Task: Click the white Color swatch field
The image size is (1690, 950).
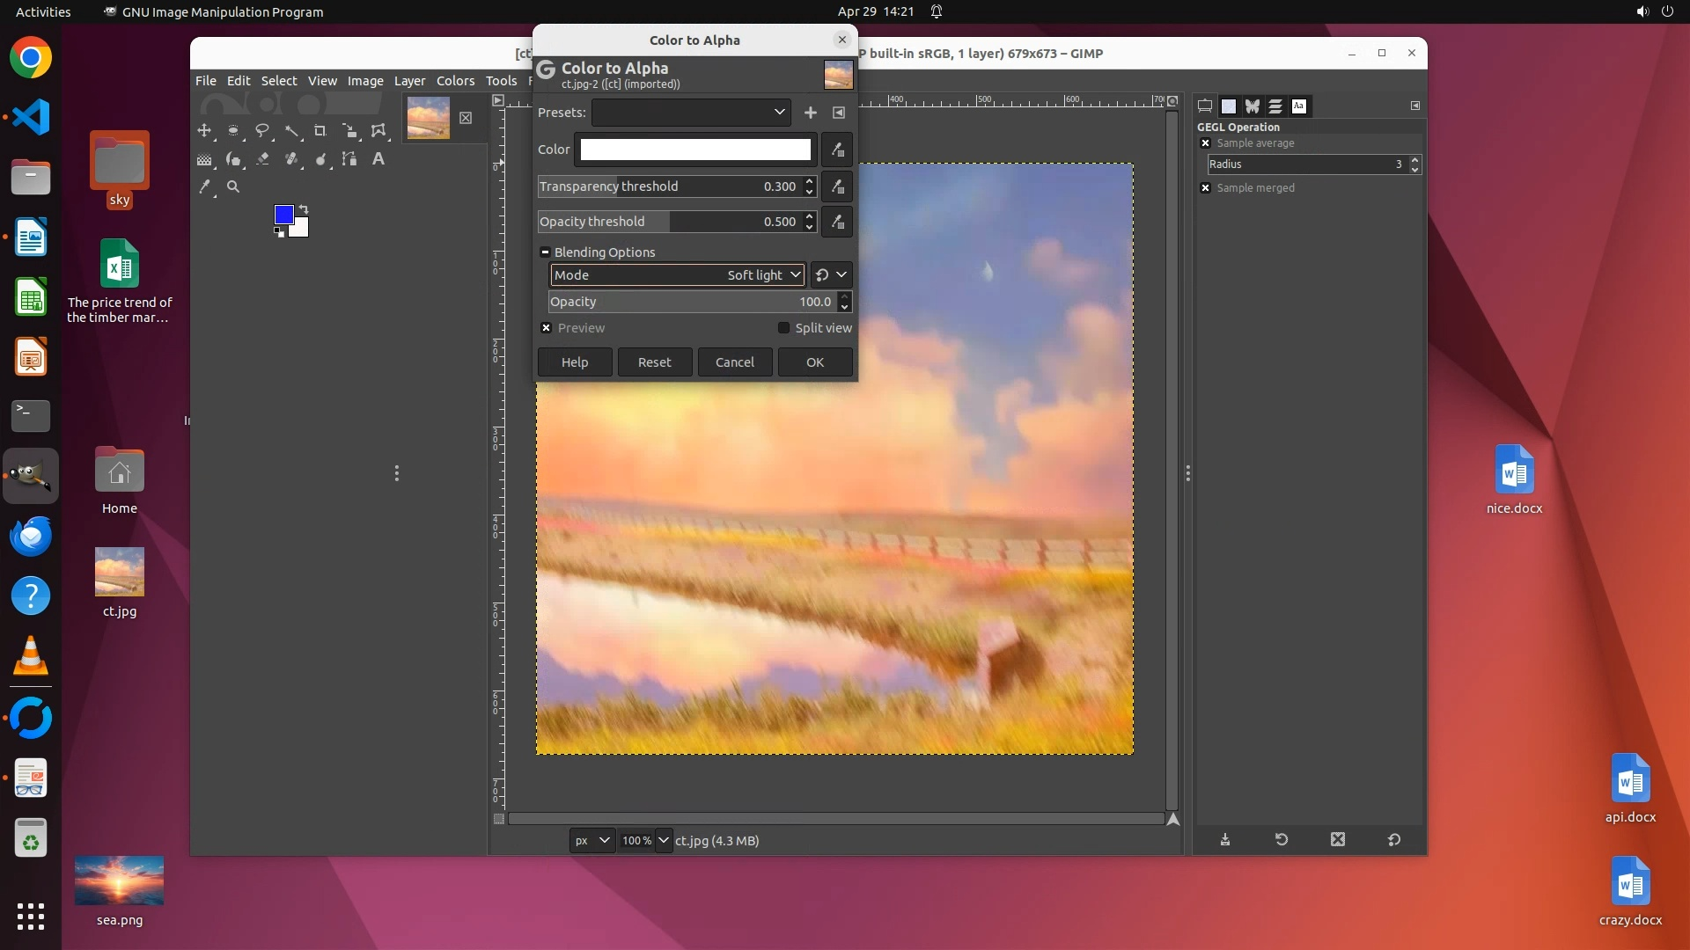Action: [x=695, y=150]
